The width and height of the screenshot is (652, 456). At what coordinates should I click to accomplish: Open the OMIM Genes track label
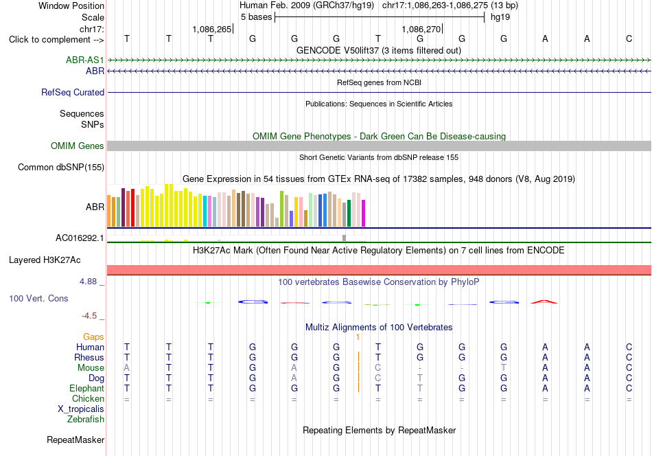pos(77,146)
